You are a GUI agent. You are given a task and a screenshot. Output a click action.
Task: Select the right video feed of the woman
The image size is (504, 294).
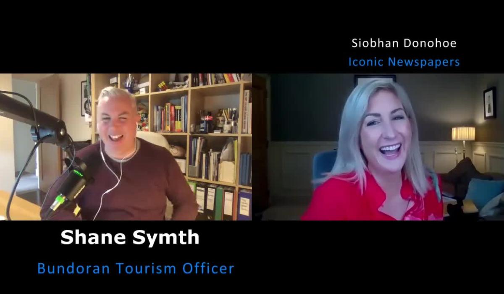point(378,147)
